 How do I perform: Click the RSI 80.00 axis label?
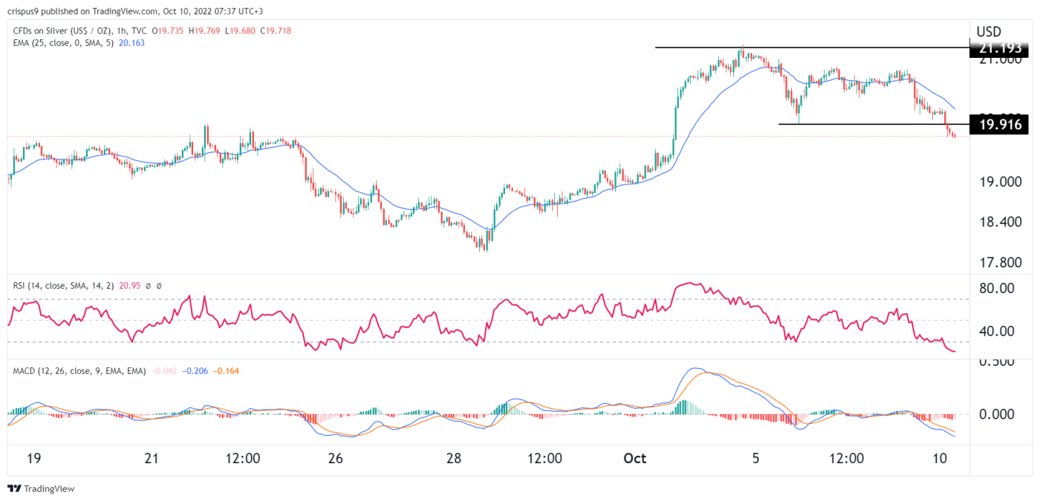[995, 288]
